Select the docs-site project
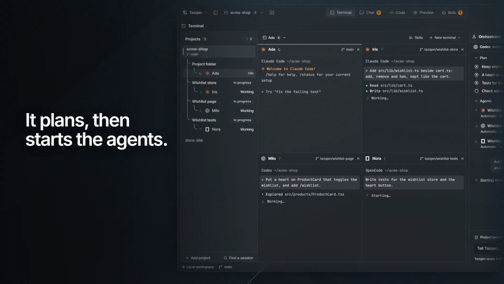Viewport: 504px width, 284px height. [194, 140]
